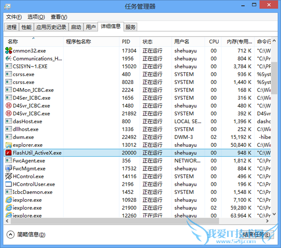The image size is (281, 248).
Task: Sort by the 程序包名称 column header
Action: [91, 42]
